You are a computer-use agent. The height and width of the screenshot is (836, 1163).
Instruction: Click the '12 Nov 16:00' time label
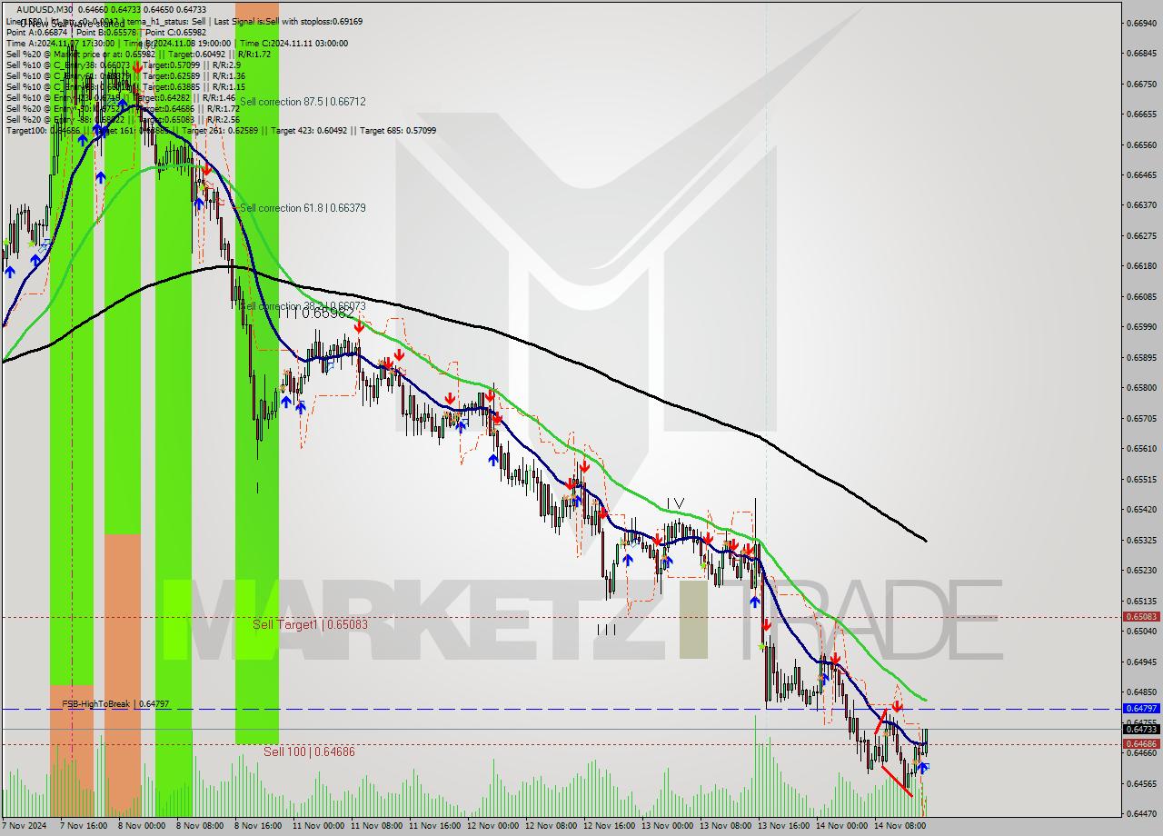click(609, 826)
